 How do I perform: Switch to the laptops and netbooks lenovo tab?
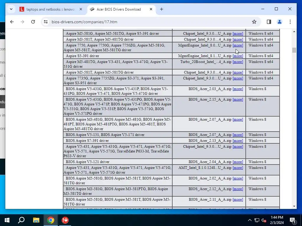pos(50,9)
